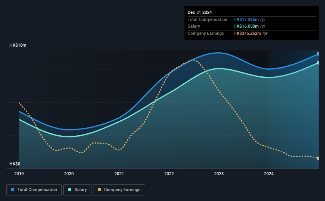Click the Total Compensation tooltip row label
The width and height of the screenshot is (325, 201).
coord(207,19)
